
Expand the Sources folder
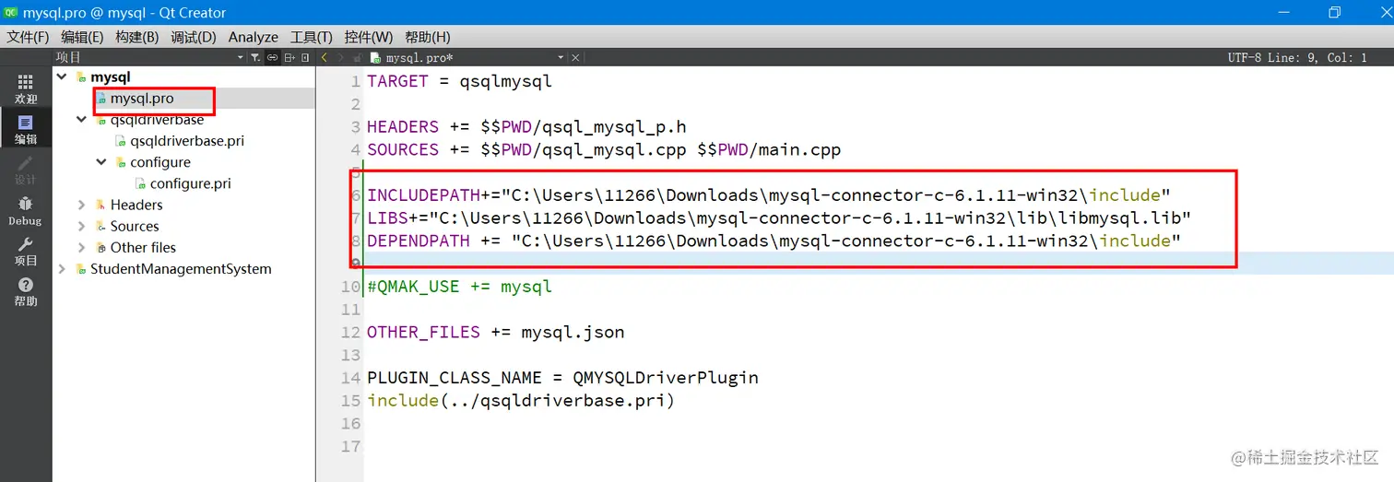point(82,226)
